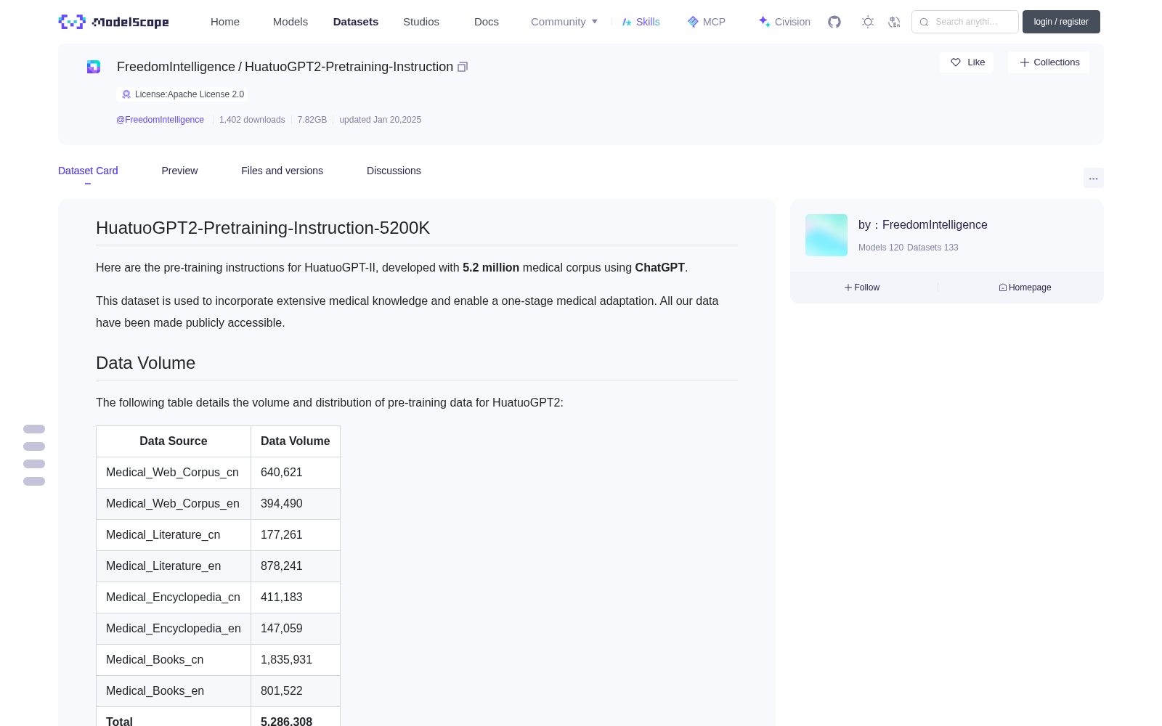Switch to the Files and versions tab

tap(282, 171)
